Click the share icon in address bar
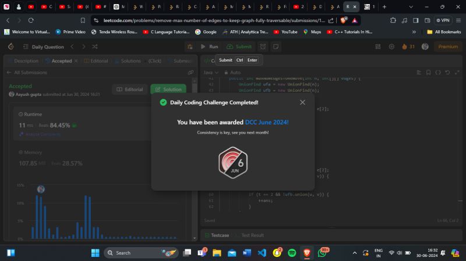This screenshot has width=466, height=261. [x=331, y=20]
